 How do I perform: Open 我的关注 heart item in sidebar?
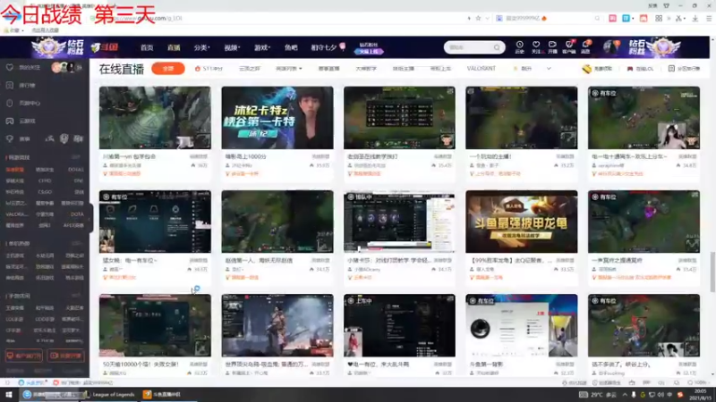[x=24, y=68]
